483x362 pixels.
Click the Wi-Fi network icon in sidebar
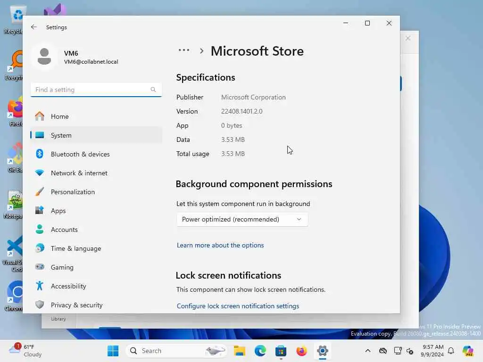pos(40,173)
